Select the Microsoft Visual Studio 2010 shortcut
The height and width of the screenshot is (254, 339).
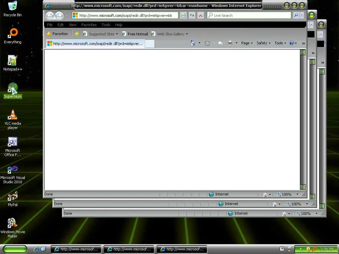[13, 174]
